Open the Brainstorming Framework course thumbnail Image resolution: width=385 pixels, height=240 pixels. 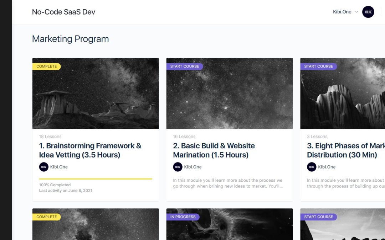point(96,94)
